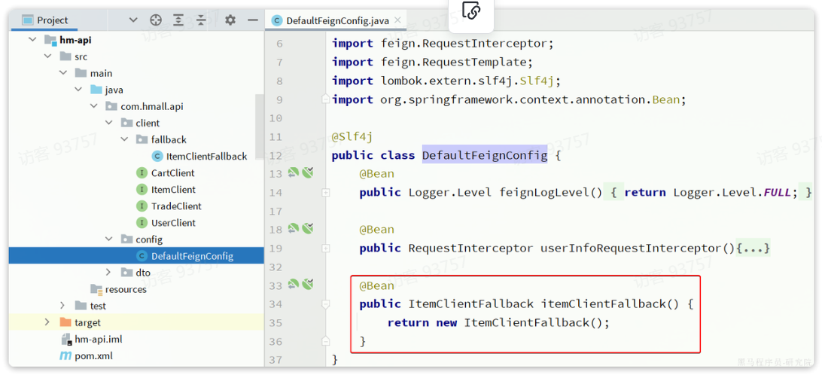
Task: Click Project tree vertical scrollbar
Action: point(260,127)
